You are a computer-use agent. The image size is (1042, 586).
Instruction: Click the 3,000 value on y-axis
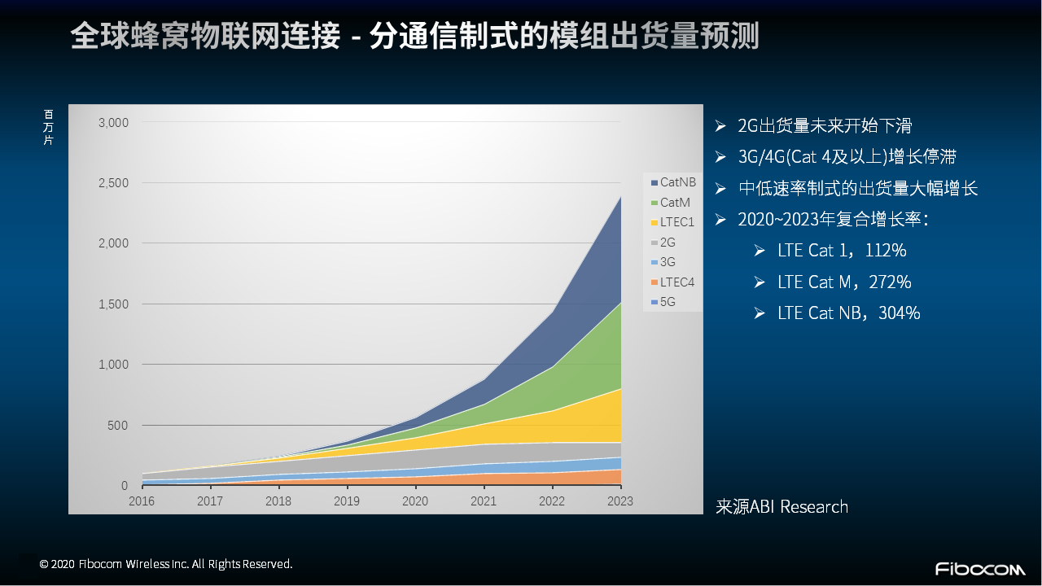click(x=113, y=123)
